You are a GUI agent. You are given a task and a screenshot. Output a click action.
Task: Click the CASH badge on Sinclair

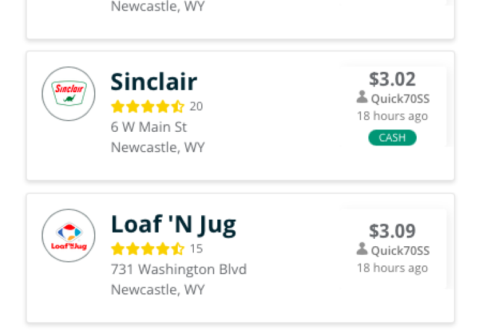(392, 137)
